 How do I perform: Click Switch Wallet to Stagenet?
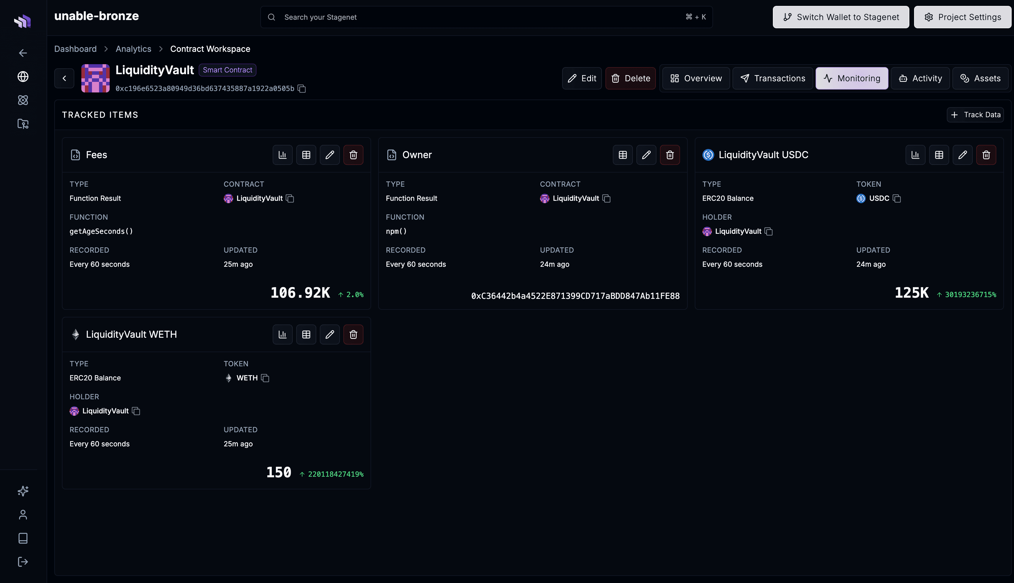(841, 17)
